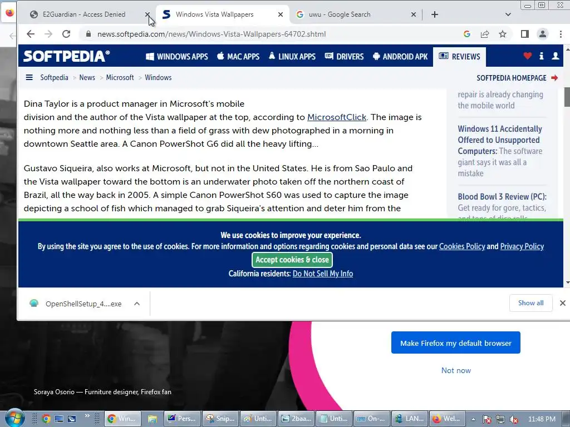Click Switch between windows quick launch icon
This screenshot has width=570, height=427.
72,419
